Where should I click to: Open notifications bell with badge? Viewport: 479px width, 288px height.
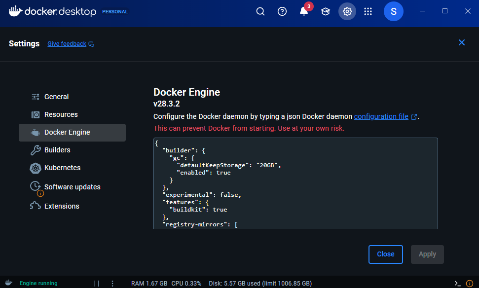tap(304, 12)
